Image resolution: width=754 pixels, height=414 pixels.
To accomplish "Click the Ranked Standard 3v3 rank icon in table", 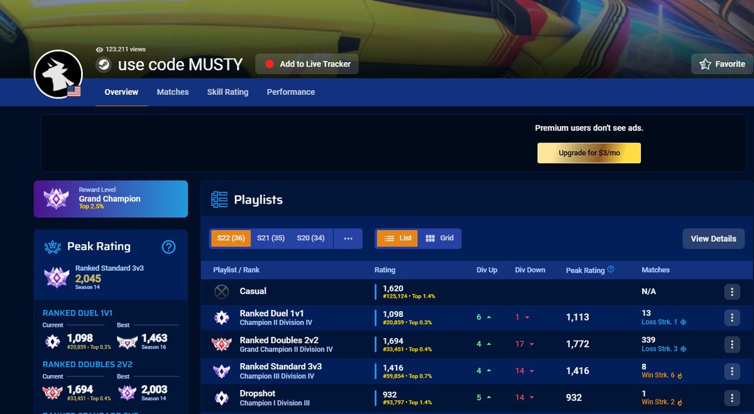I will (221, 371).
